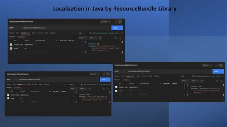Viewport: 227px width, 127px height.
Task: Click copy response icon in top window
Action: click(x=115, y=38)
